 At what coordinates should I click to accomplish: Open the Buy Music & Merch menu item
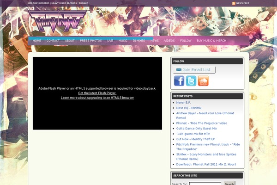point(211,41)
